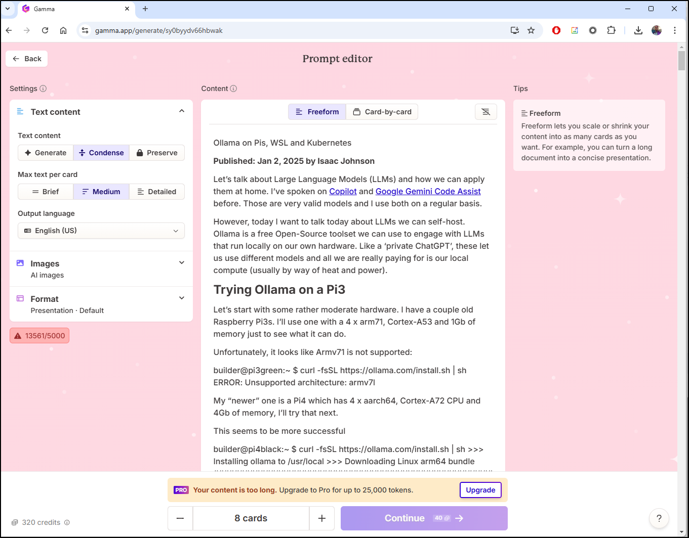Click the Text content section icon
Image resolution: width=689 pixels, height=538 pixels.
coord(20,111)
